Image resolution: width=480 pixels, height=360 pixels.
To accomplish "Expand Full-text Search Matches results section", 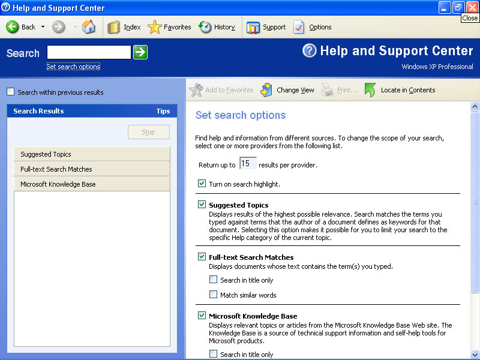I will point(92,169).
